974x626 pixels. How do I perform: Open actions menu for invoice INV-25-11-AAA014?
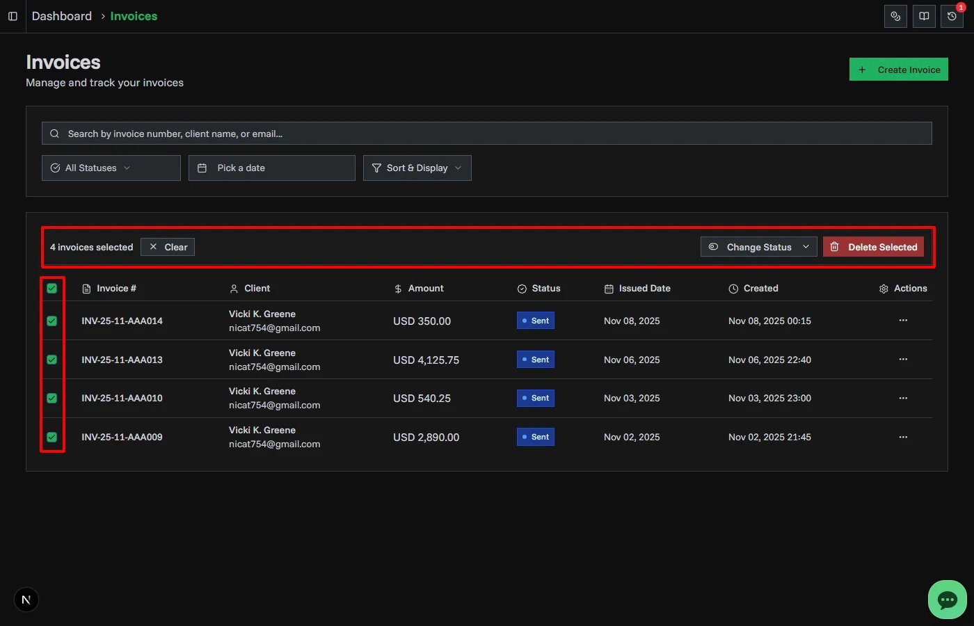tap(902, 321)
